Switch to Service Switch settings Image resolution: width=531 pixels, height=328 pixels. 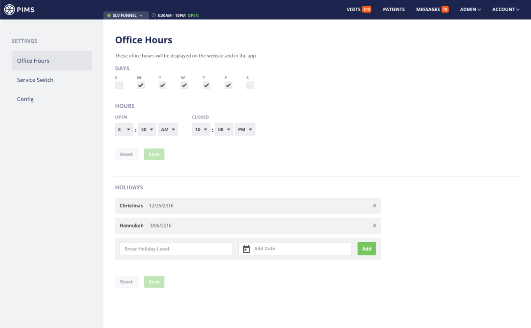coord(35,80)
